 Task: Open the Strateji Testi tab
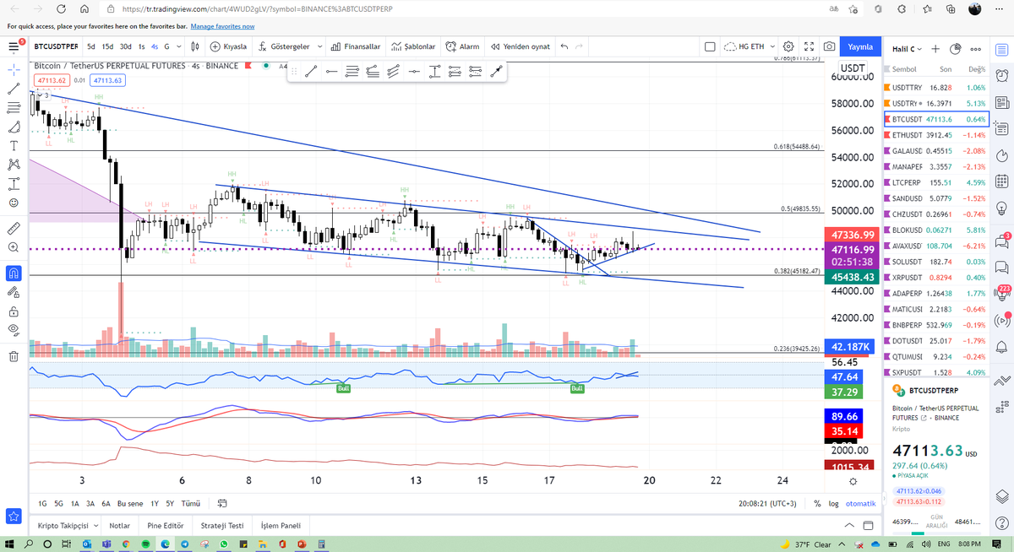[x=221, y=525]
